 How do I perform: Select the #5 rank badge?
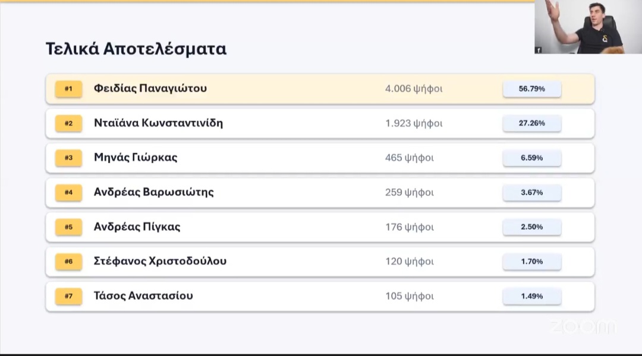point(68,227)
